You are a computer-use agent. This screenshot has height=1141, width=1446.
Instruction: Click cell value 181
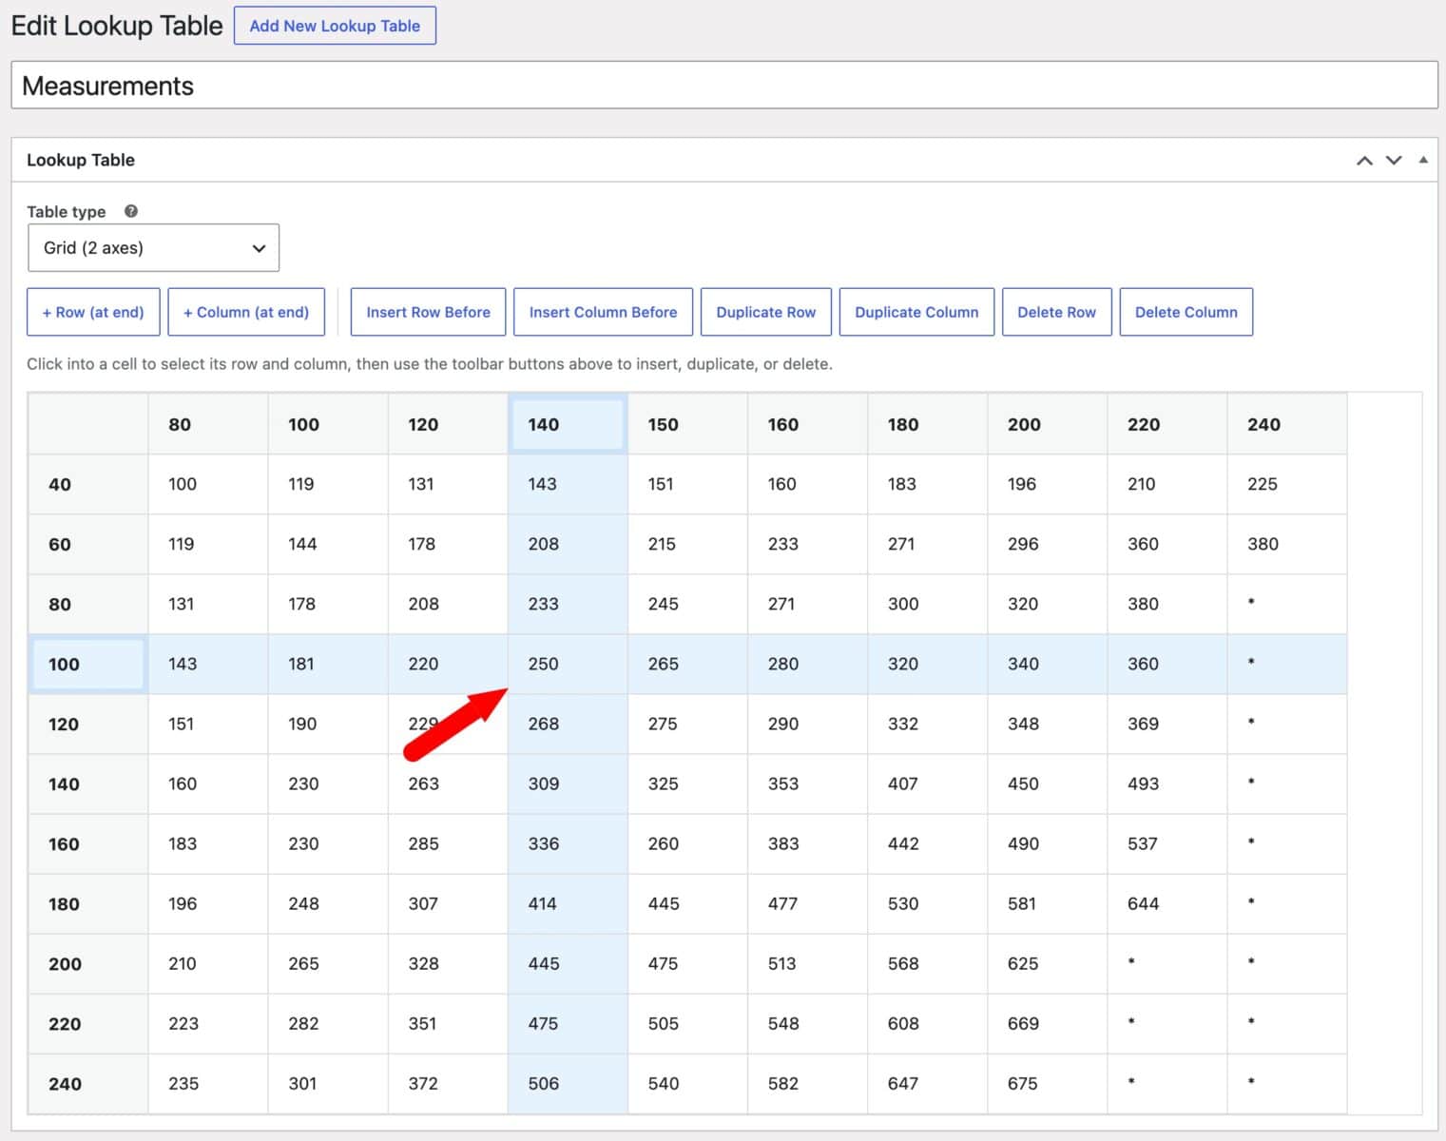tap(328, 664)
